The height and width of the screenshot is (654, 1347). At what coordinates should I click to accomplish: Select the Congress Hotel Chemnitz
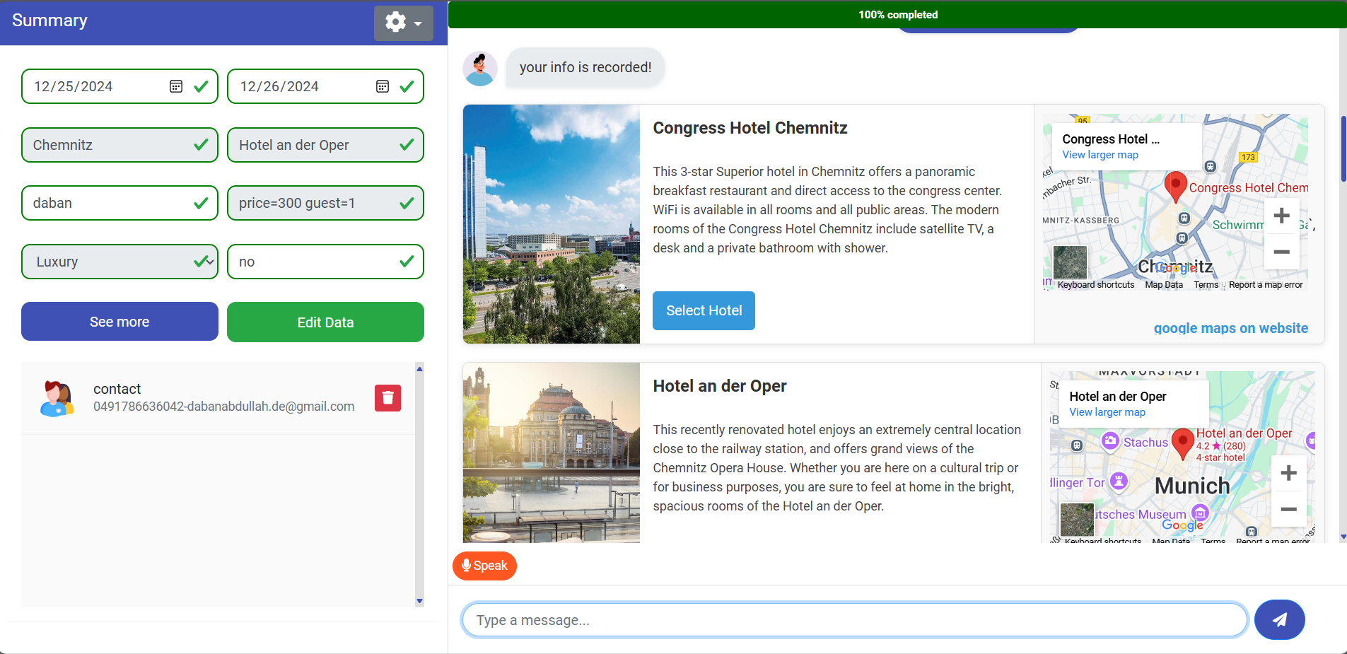pos(704,310)
